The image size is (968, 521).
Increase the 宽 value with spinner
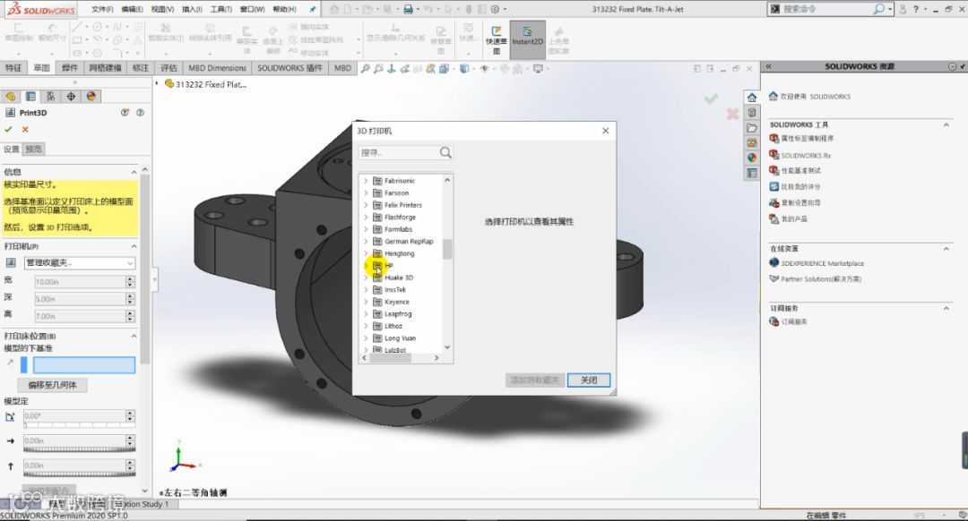coord(130,279)
